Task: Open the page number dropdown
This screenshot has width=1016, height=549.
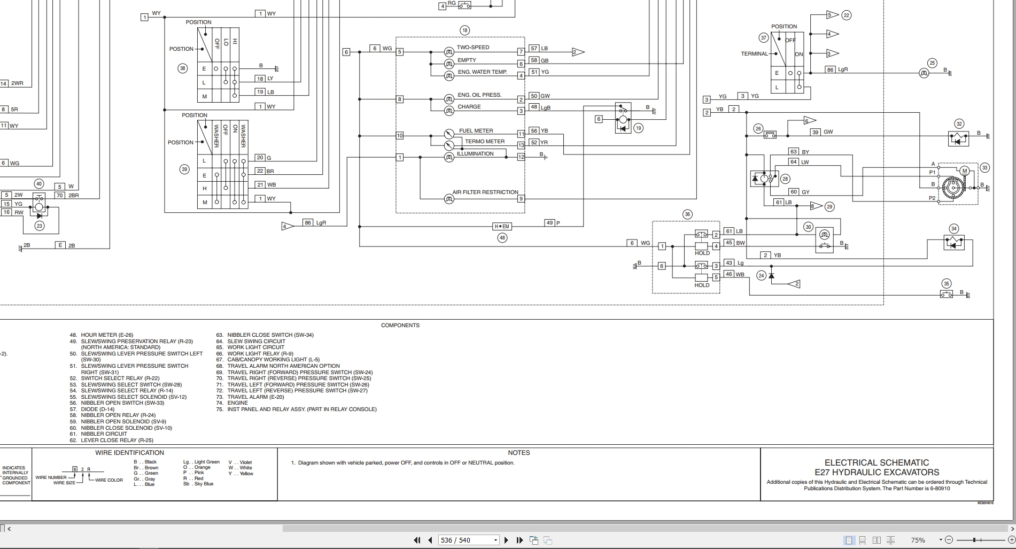Action: pyautogui.click(x=495, y=540)
